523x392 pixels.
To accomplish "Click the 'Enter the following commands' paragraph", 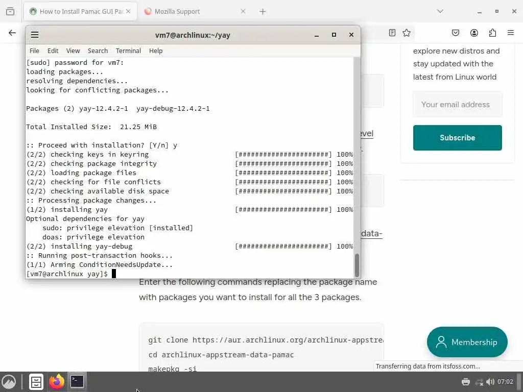I will [258, 289].
